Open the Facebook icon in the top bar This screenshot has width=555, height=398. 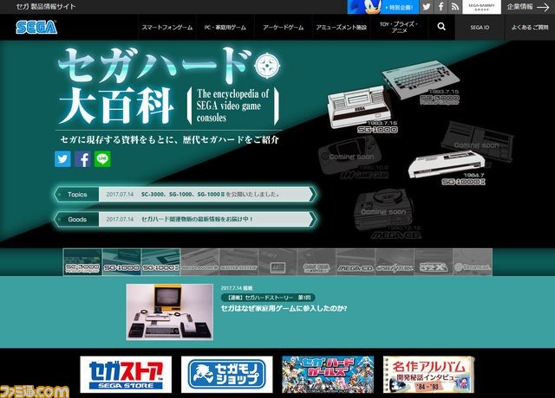point(441,7)
